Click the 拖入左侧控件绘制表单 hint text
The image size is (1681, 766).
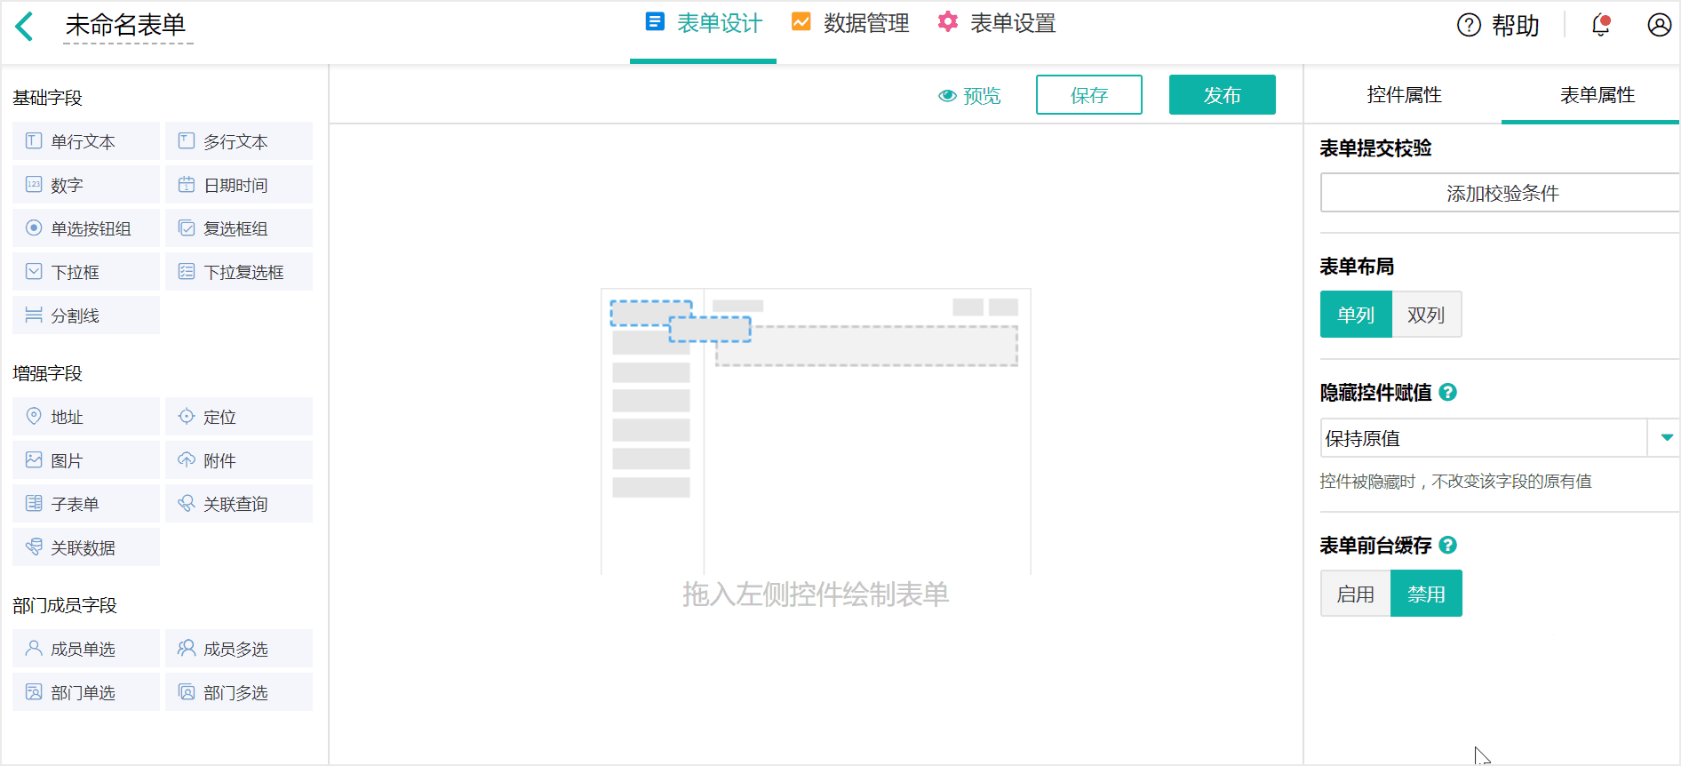(816, 594)
